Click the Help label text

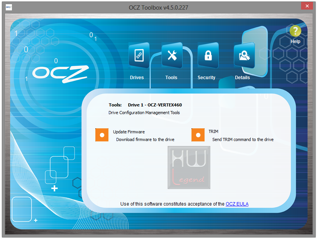pyautogui.click(x=295, y=41)
